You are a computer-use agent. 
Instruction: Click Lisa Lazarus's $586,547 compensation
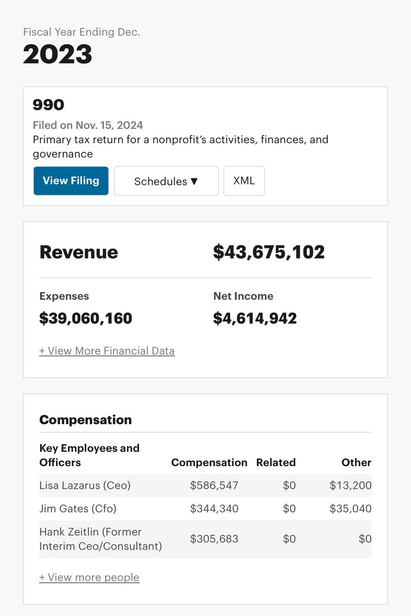214,486
